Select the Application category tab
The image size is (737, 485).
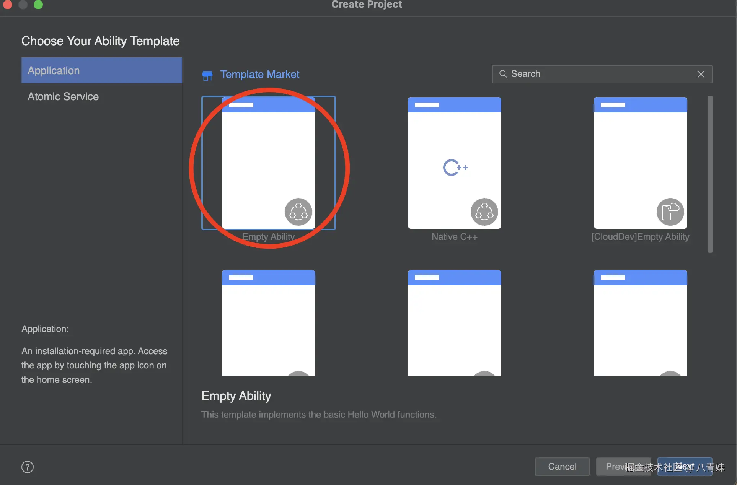pyautogui.click(x=101, y=70)
